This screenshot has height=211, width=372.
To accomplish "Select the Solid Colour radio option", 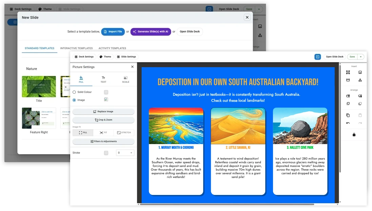I will (x=74, y=92).
